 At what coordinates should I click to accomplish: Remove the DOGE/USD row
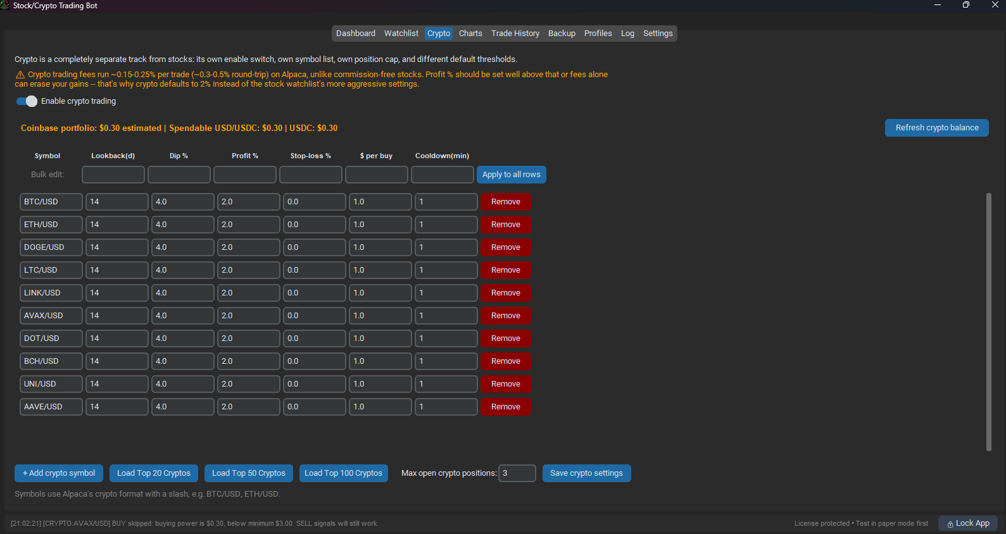click(506, 247)
